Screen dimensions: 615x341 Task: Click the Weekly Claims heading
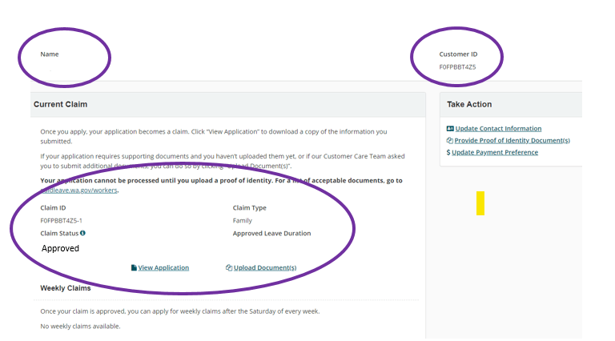[65, 288]
